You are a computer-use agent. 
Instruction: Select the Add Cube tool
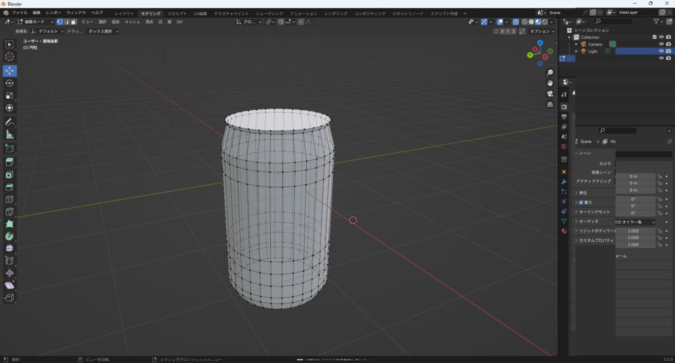click(9, 149)
